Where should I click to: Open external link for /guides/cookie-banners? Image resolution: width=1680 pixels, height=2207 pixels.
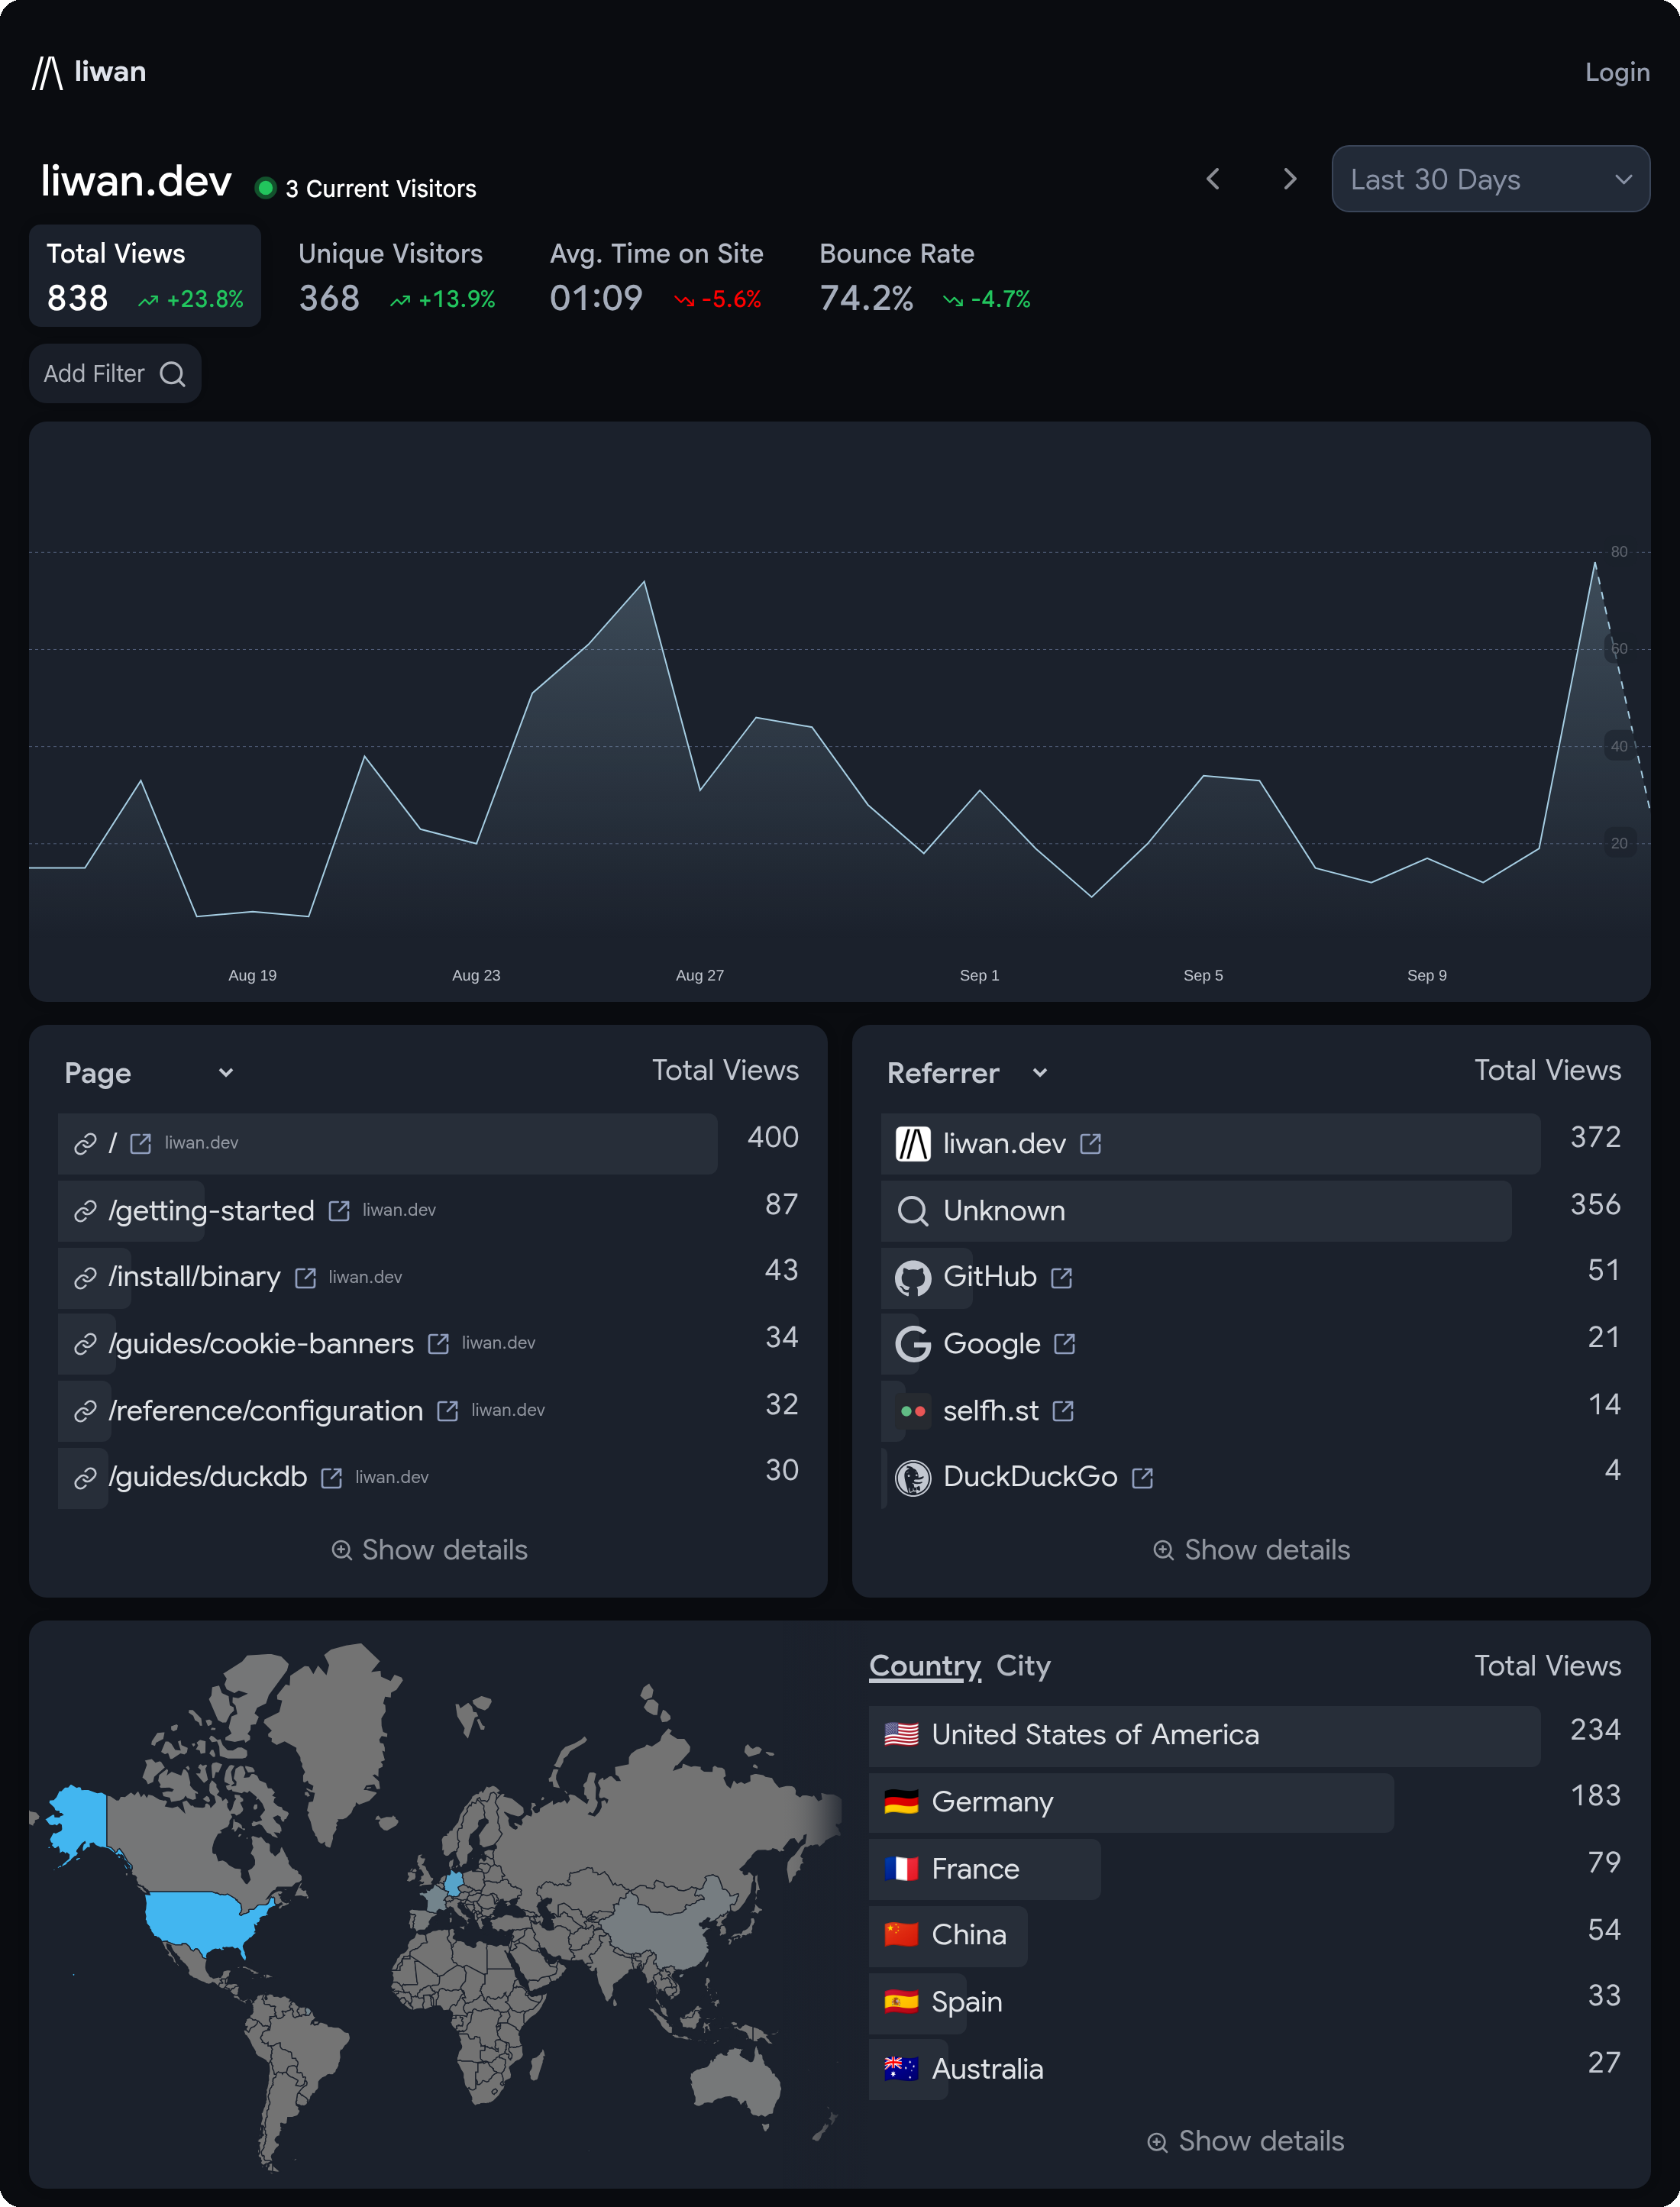[x=438, y=1344]
